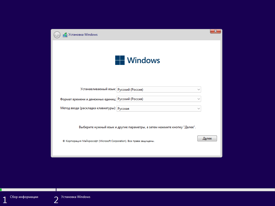Select the keyboard input field showing Русская

coord(150,108)
